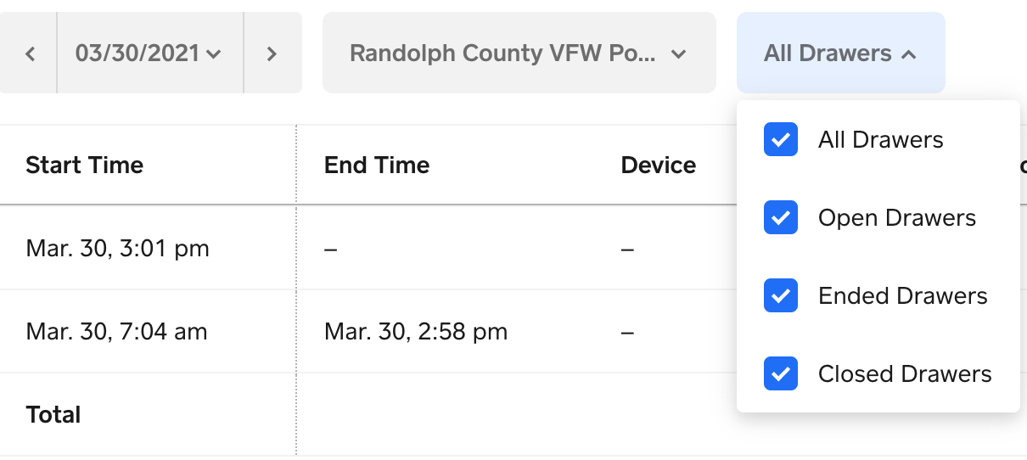Image resolution: width=1027 pixels, height=460 pixels.
Task: Click the Device column header
Action: 658,165
